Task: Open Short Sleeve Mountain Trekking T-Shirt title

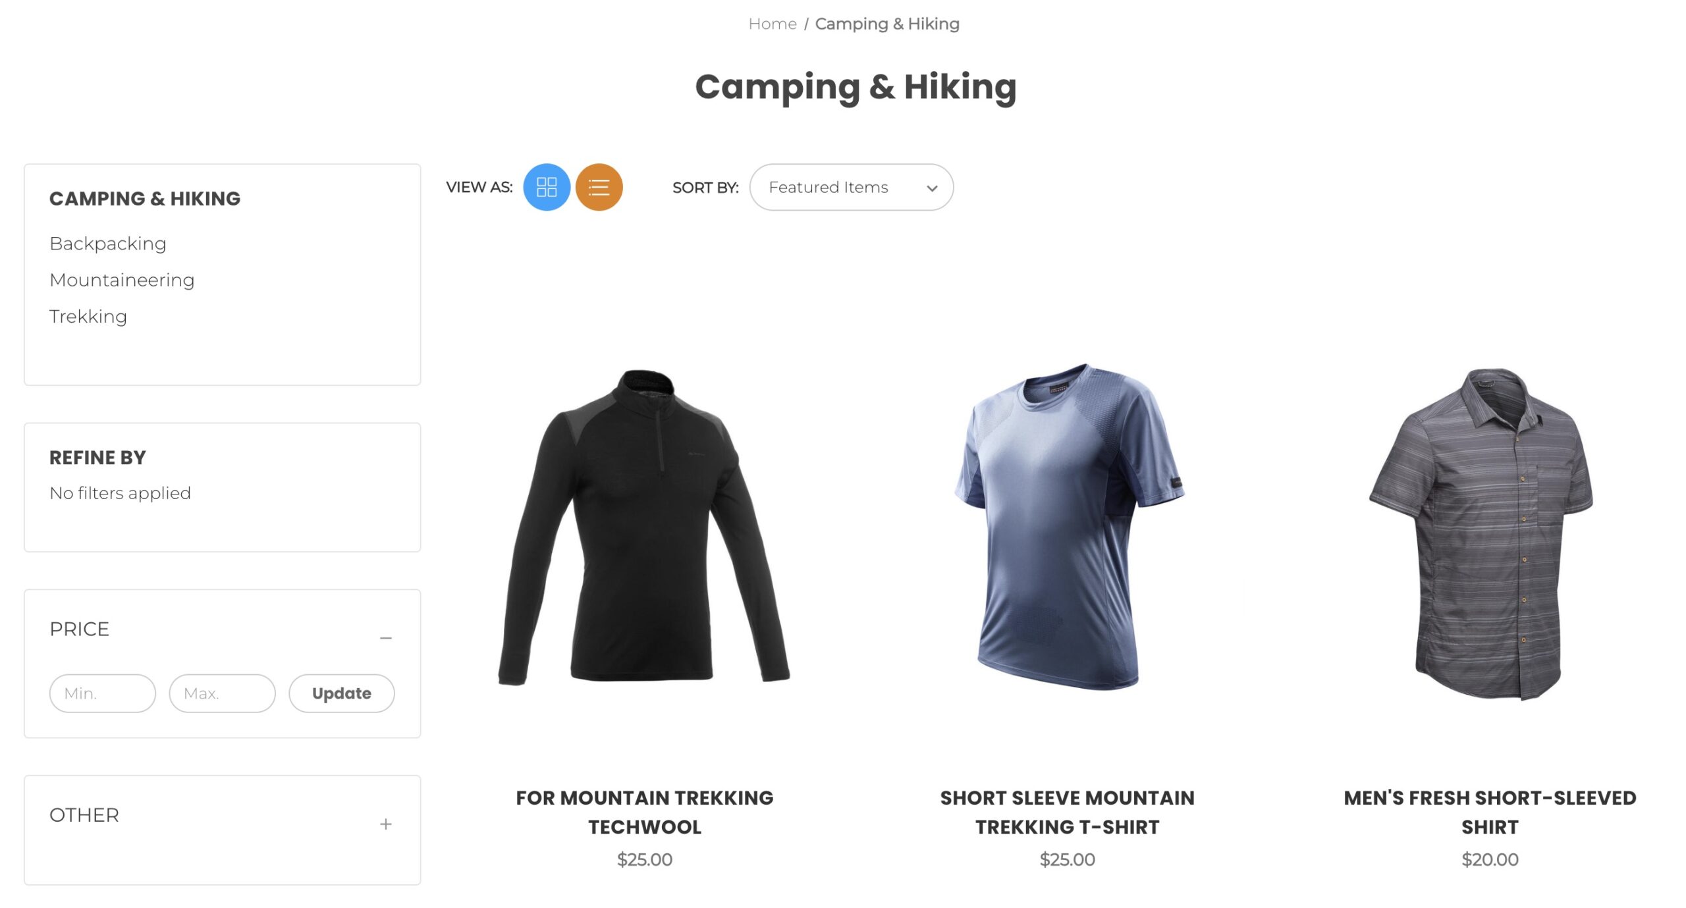Action: (1067, 812)
